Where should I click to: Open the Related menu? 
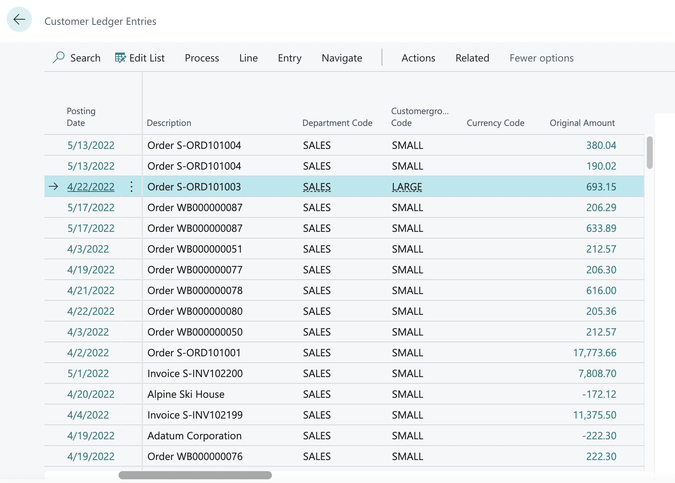[x=472, y=58]
